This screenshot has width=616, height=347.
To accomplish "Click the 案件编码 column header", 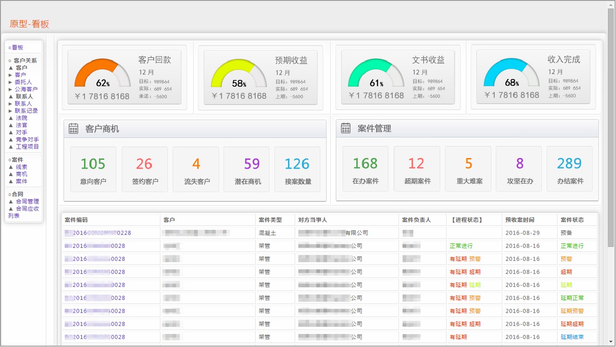I will coord(76,220).
